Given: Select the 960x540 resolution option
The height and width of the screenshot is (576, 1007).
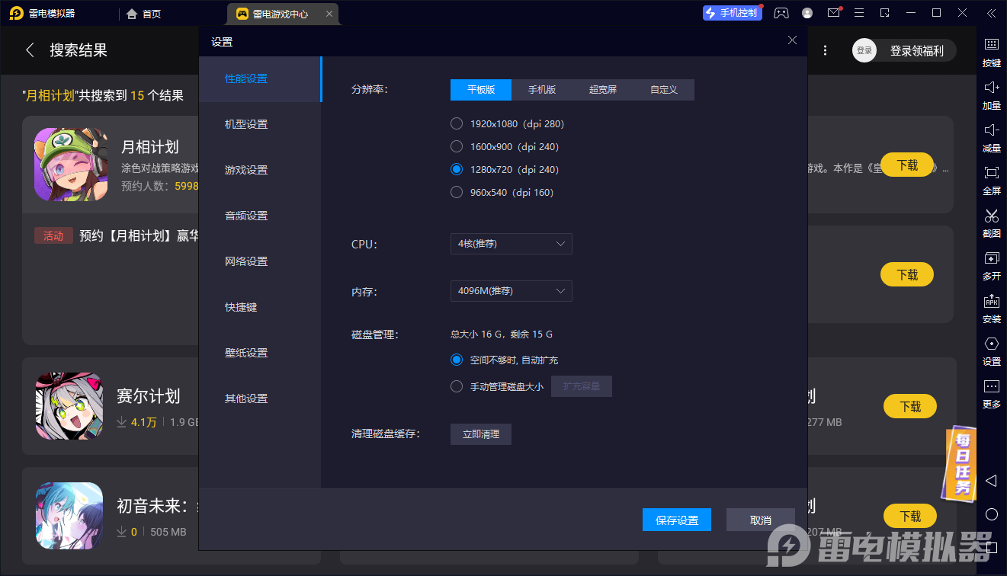Looking at the screenshot, I should (x=456, y=192).
